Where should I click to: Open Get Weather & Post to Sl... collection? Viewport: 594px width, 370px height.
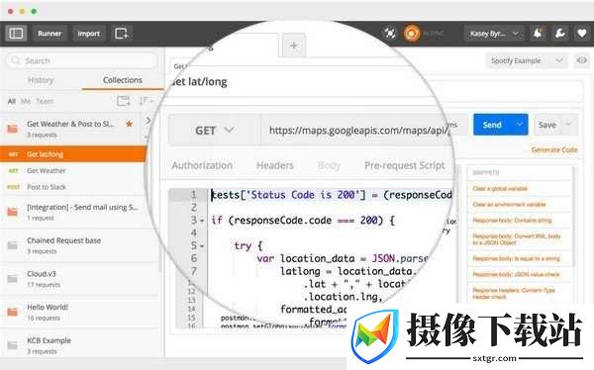coord(70,129)
